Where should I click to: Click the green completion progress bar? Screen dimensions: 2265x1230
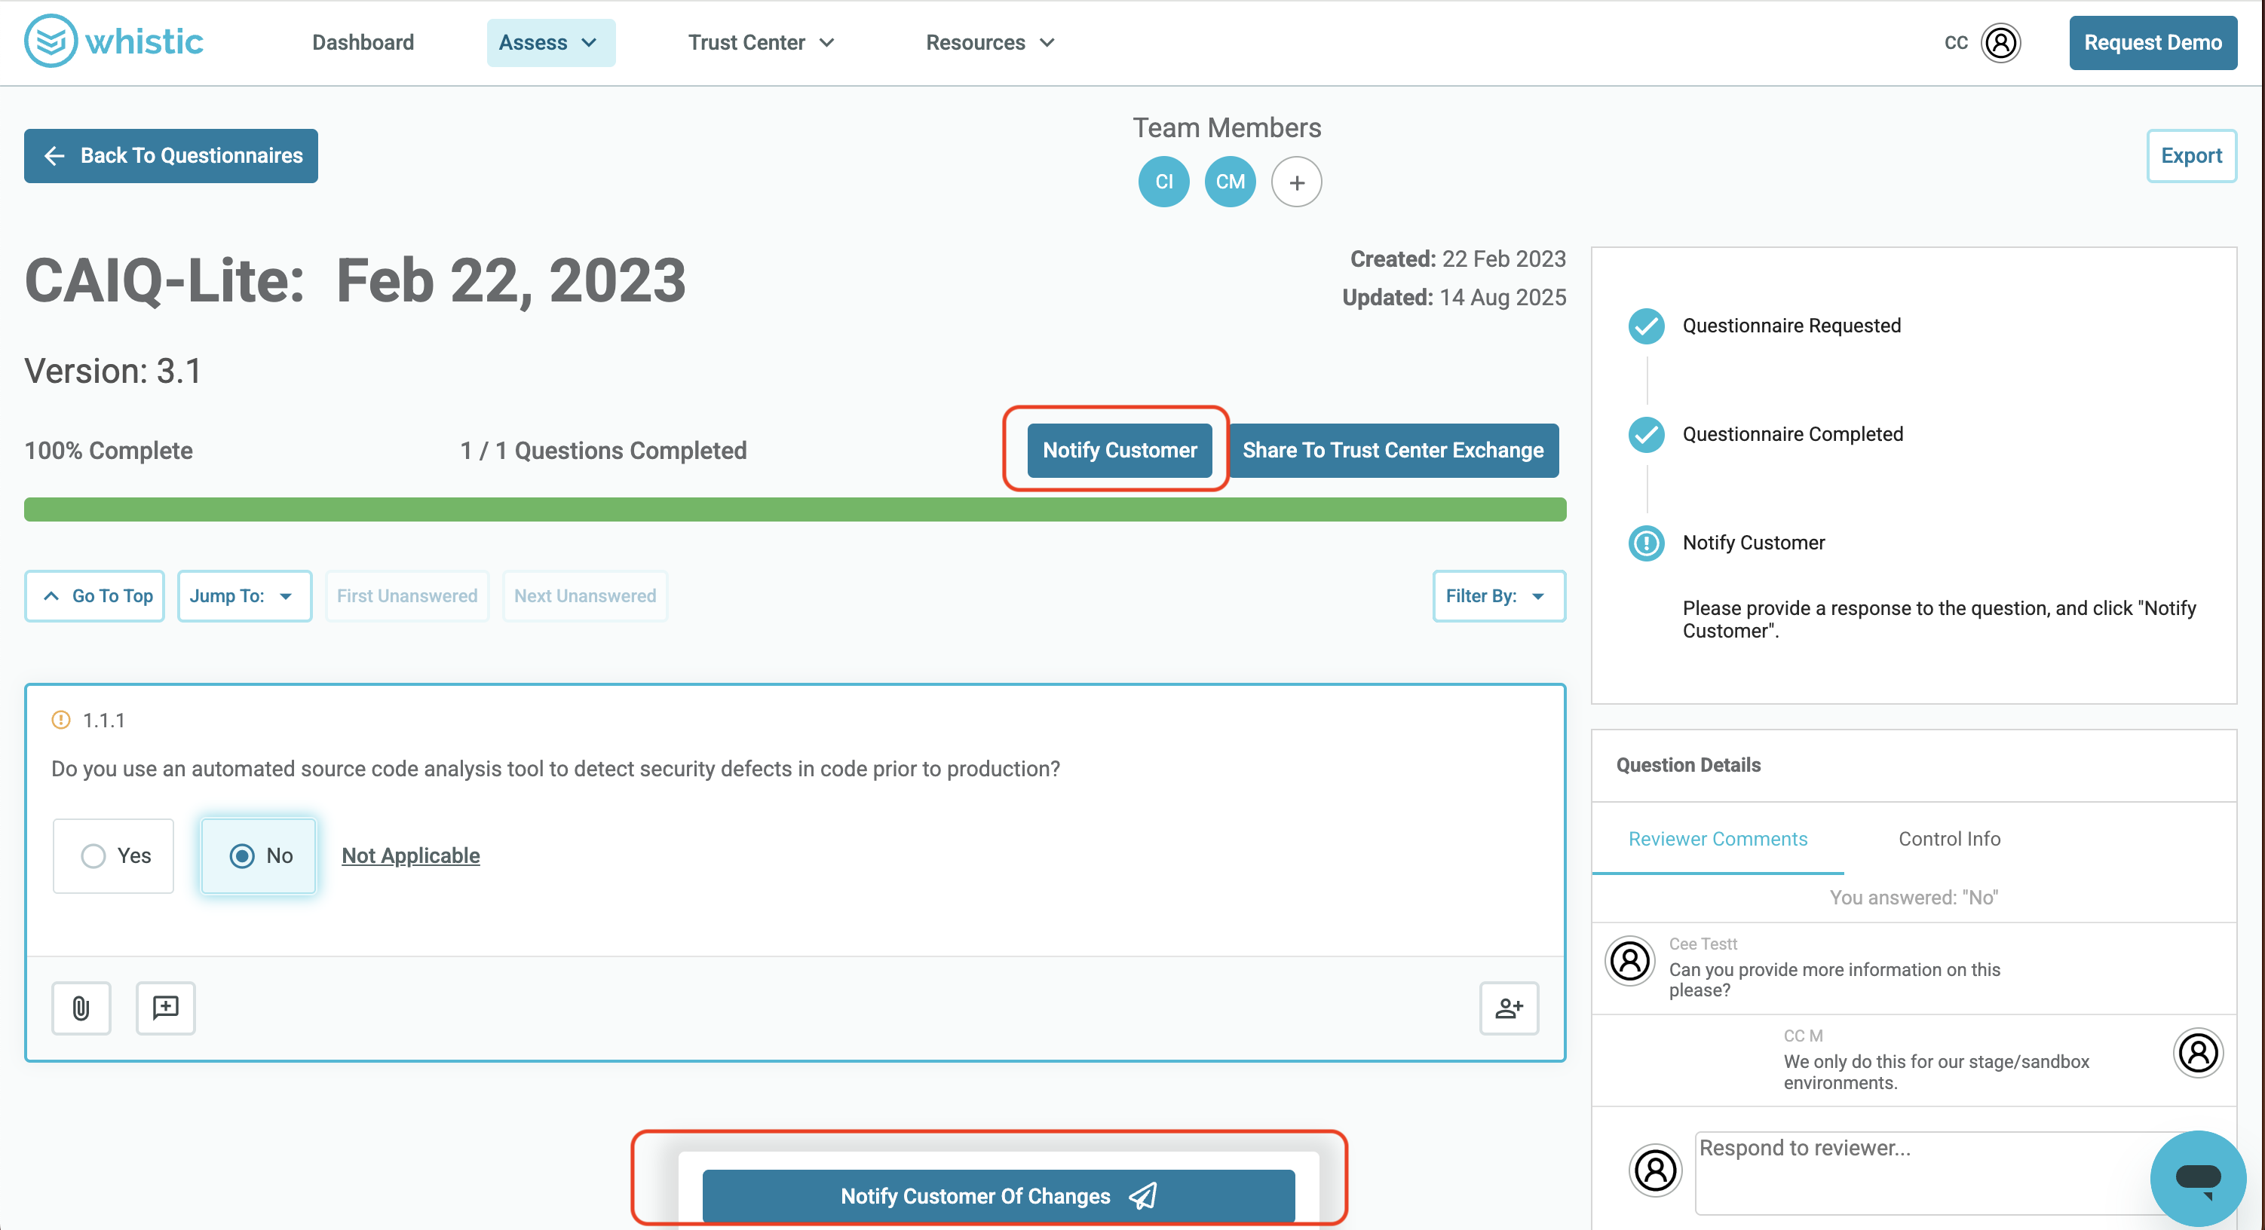point(795,510)
